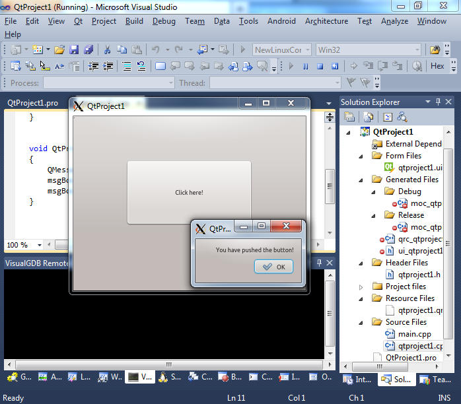Open the Help menu

pos(13,34)
